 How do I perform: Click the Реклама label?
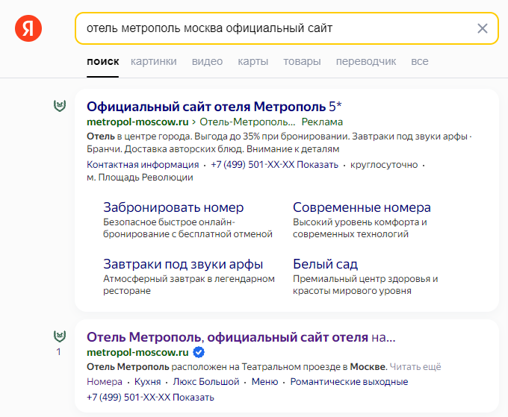[x=322, y=122]
